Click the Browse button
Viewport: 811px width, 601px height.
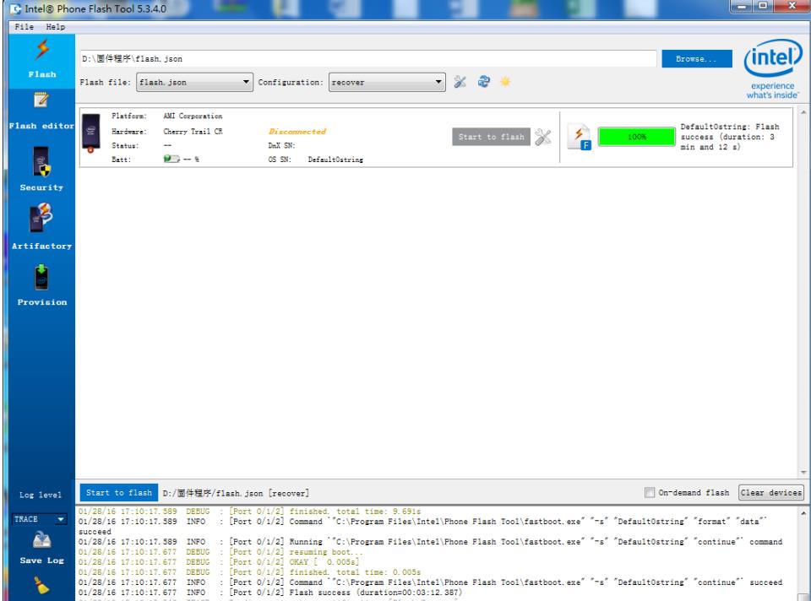point(697,59)
